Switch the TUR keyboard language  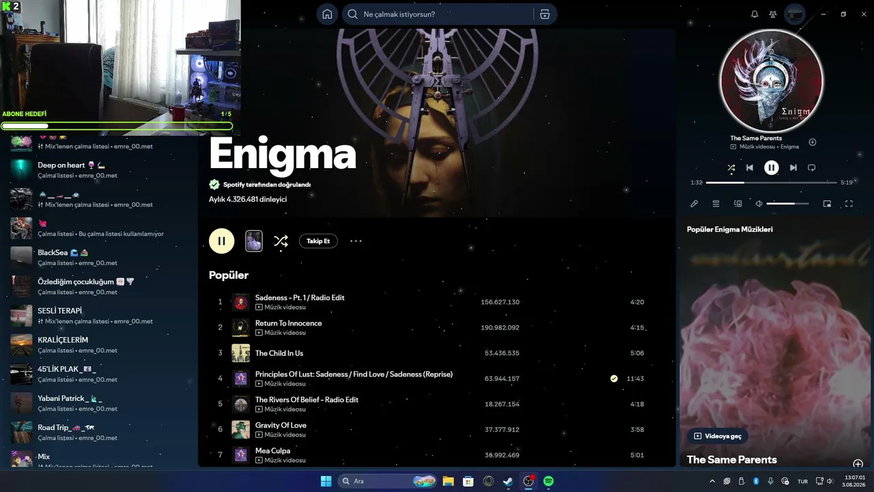(803, 481)
